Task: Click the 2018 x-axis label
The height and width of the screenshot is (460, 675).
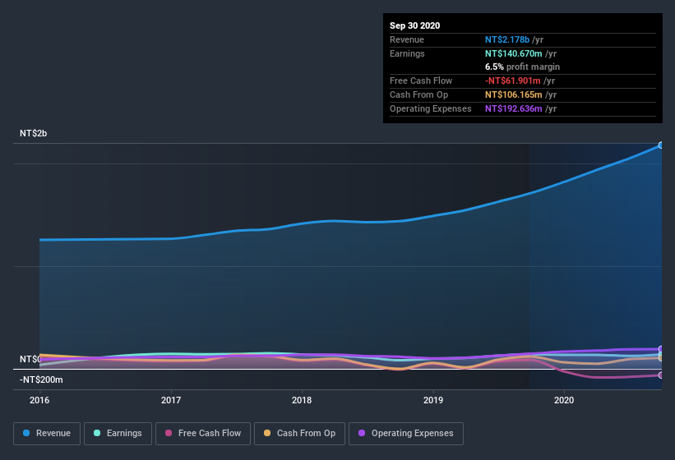Action: (302, 400)
